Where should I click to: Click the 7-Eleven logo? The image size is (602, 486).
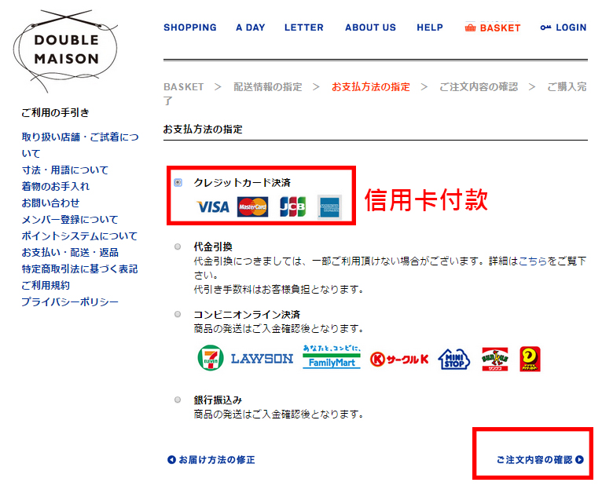click(211, 358)
